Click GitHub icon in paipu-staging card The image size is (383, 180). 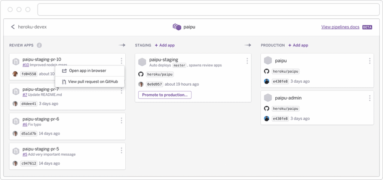click(141, 74)
